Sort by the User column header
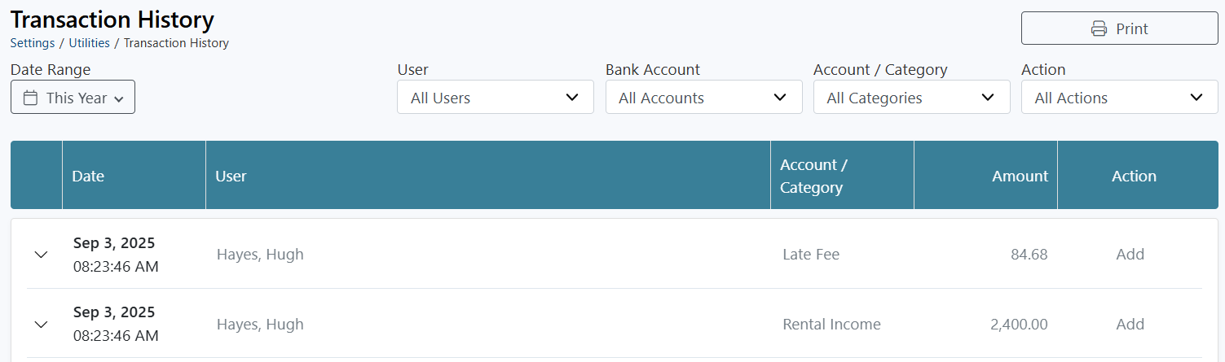This screenshot has height=362, width=1225. pos(231,176)
